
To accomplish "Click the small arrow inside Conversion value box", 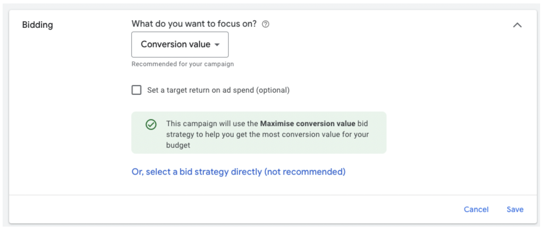I will click(217, 45).
